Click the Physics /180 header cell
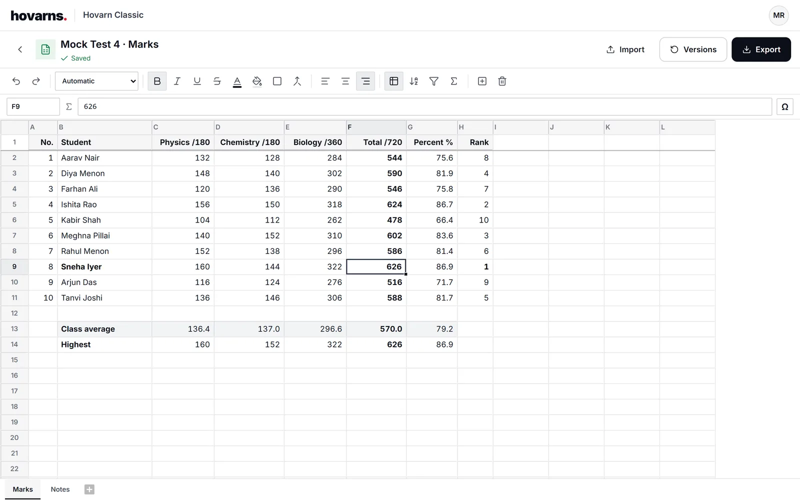Screen dimensions: 800x500 (x=183, y=142)
